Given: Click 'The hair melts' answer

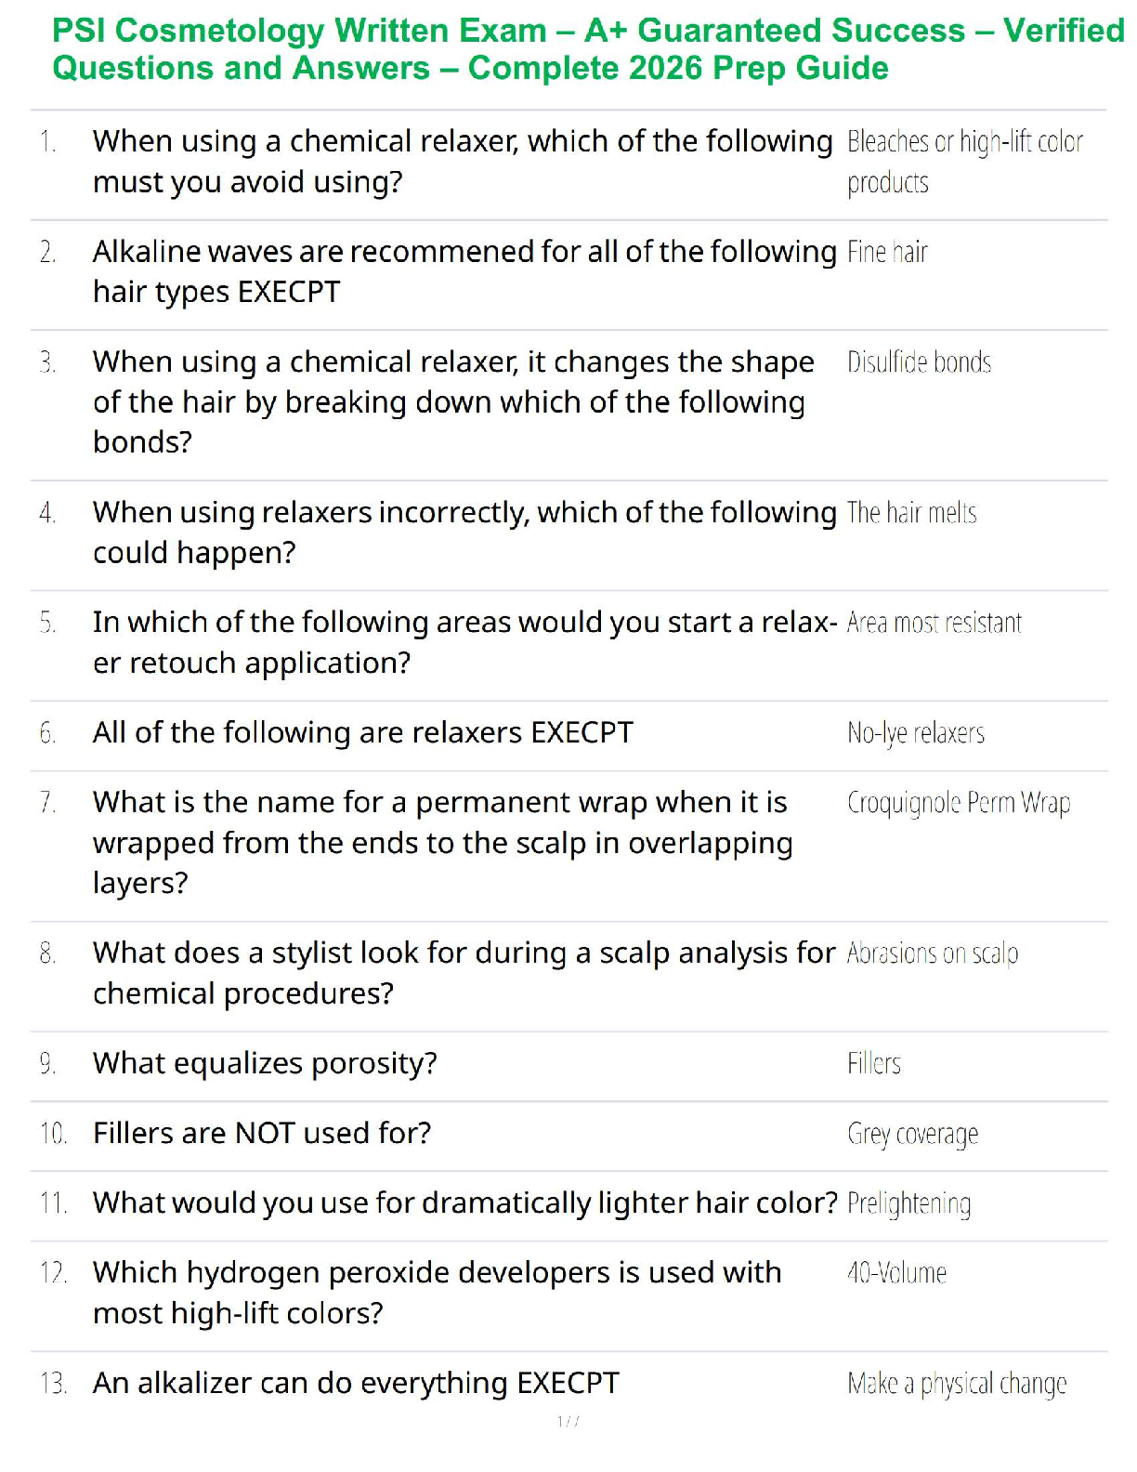Looking at the screenshot, I should (911, 512).
